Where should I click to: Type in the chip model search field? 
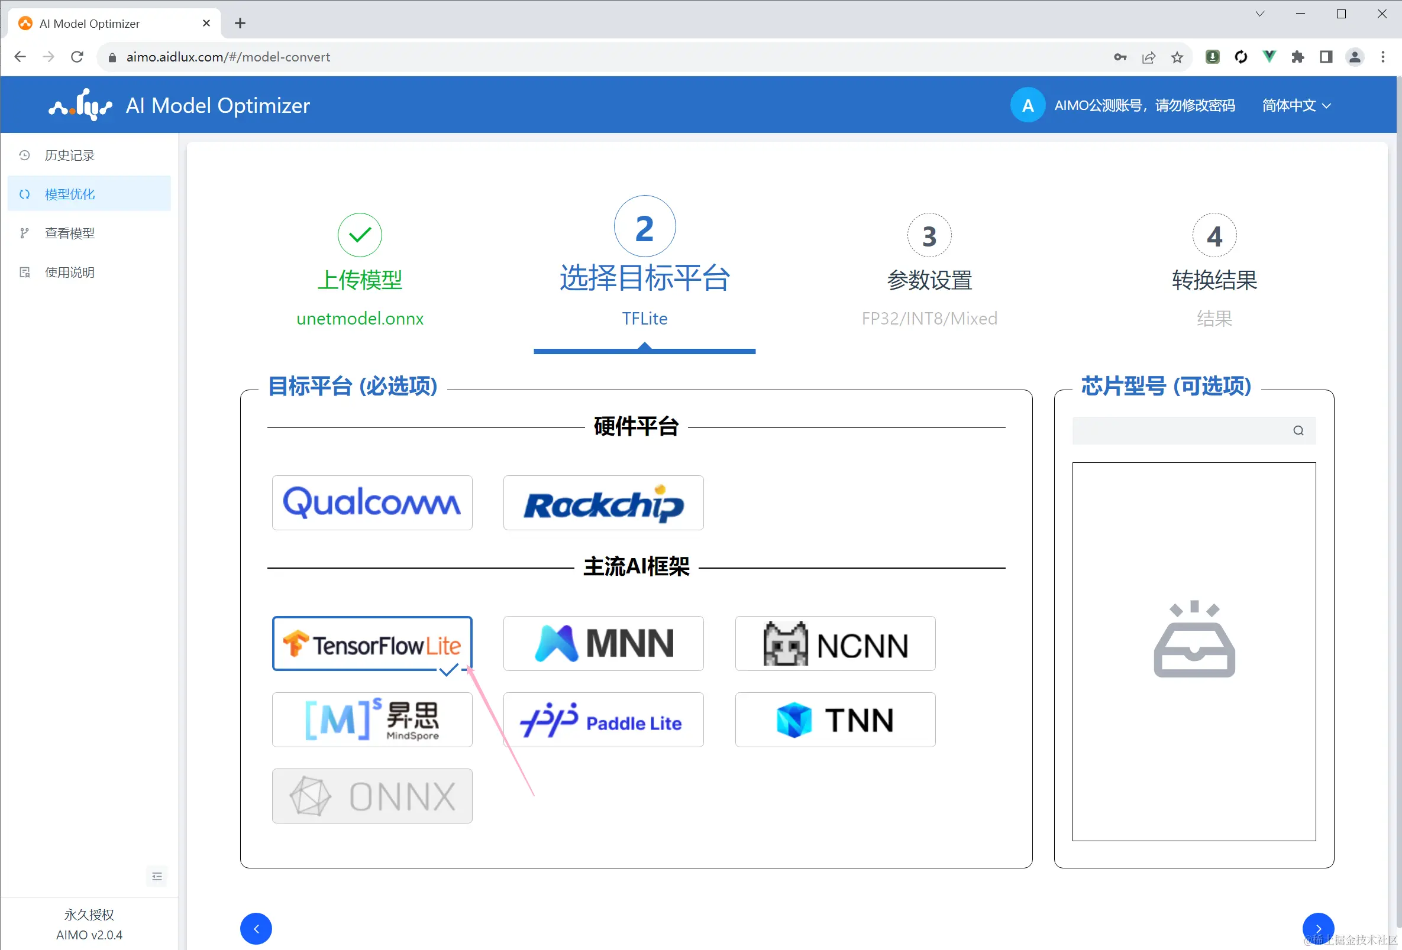click(1177, 430)
